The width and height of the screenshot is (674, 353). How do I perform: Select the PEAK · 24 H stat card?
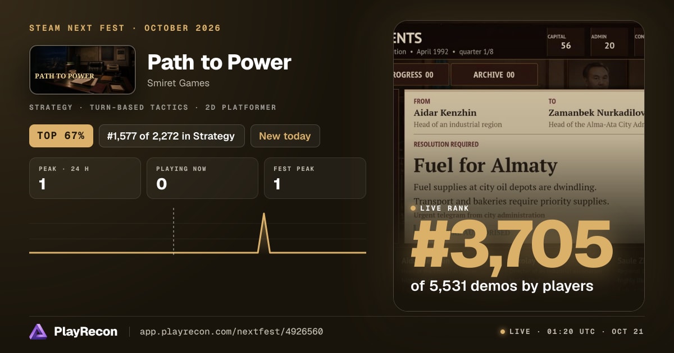coord(85,178)
